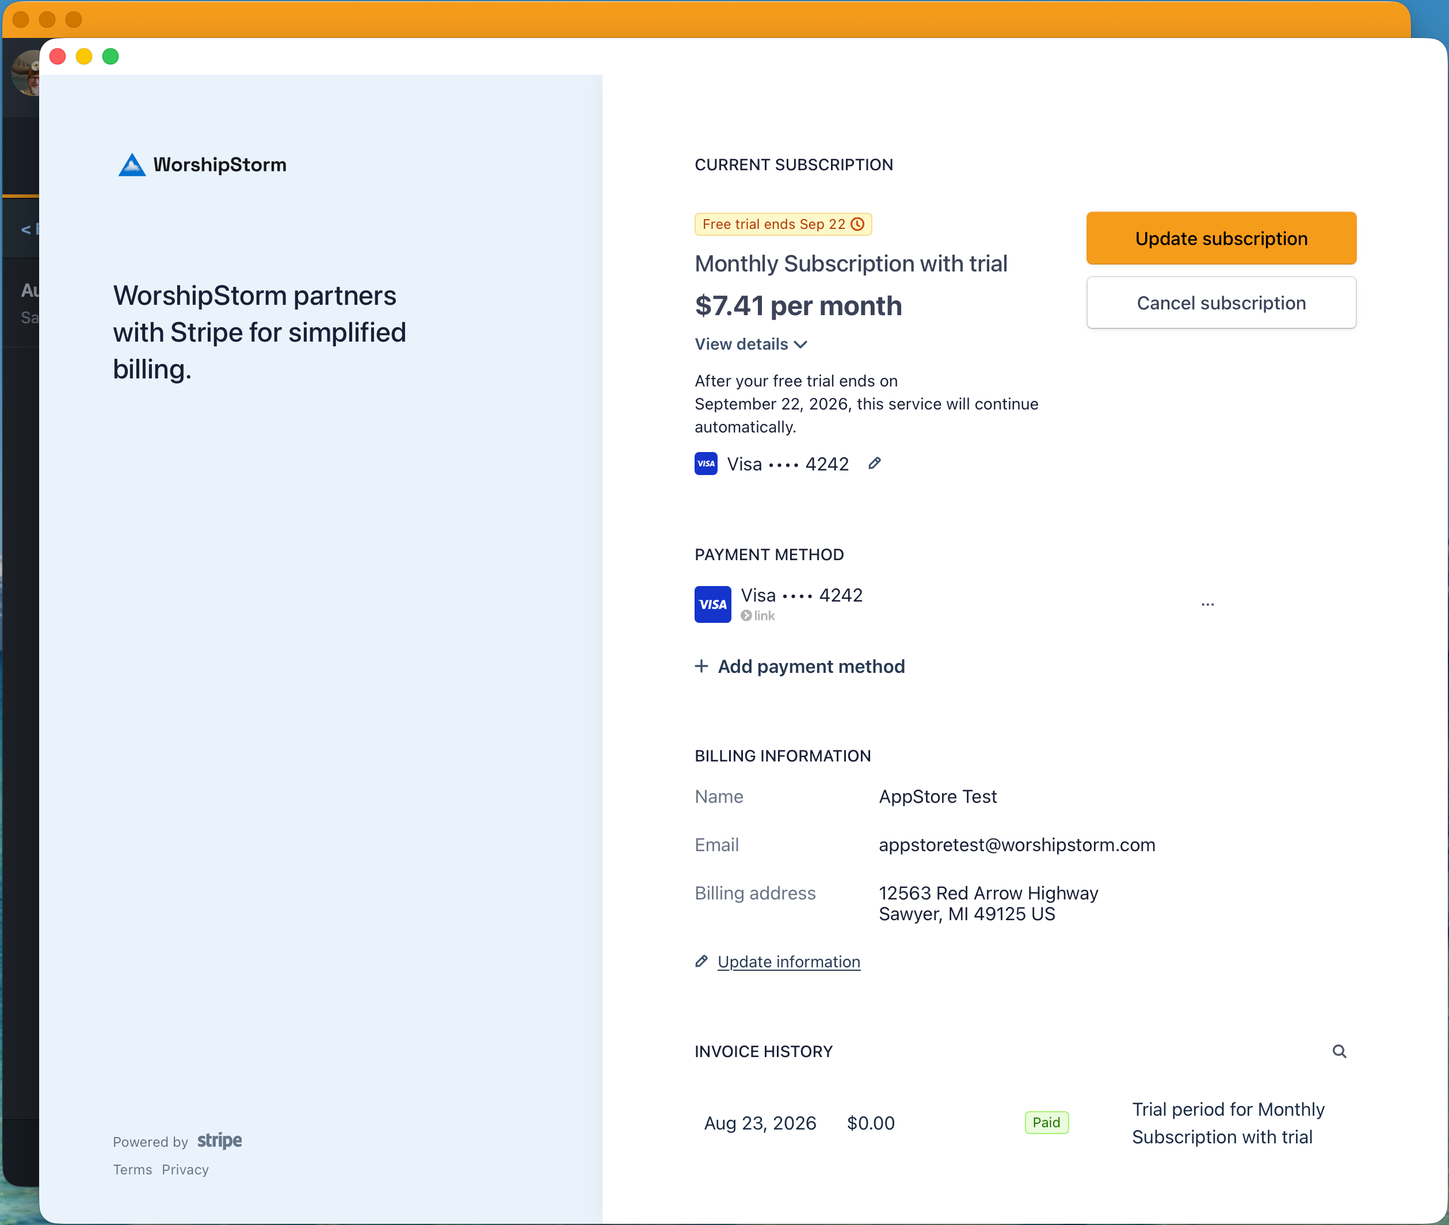Screen dimensions: 1449x1225
Task: Click the Visa card icon under Payment Method
Action: click(x=712, y=604)
